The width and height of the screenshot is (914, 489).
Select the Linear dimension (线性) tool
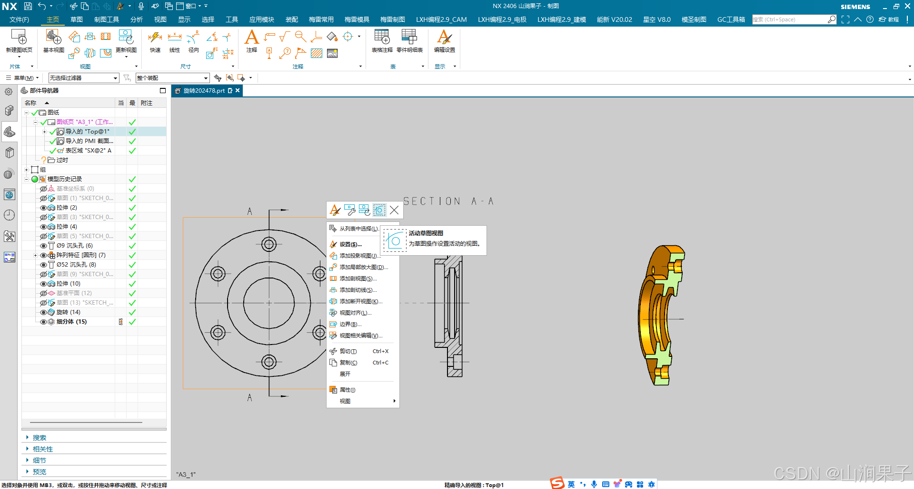point(175,37)
